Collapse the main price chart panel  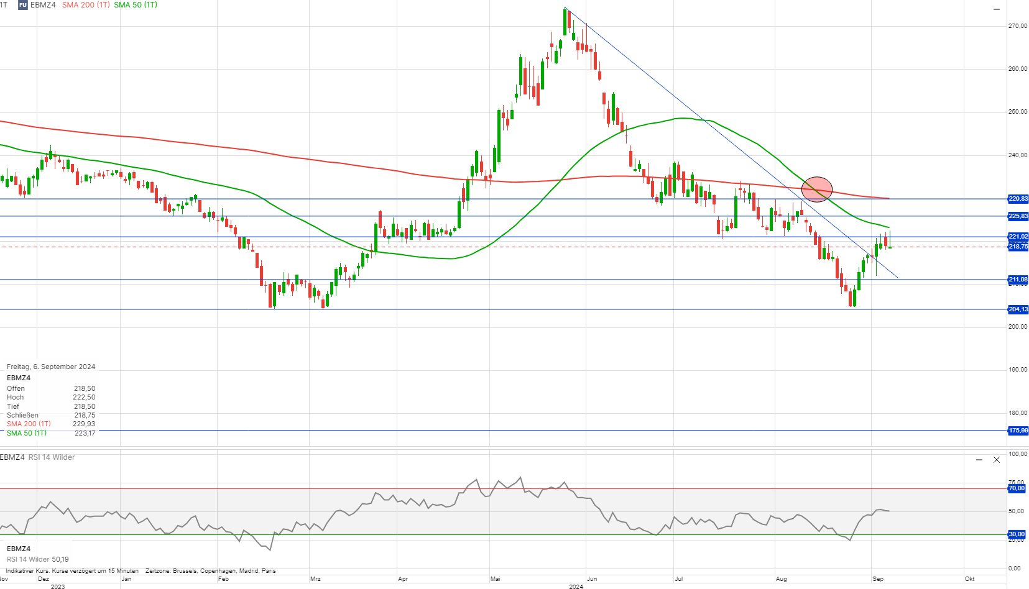996,9
